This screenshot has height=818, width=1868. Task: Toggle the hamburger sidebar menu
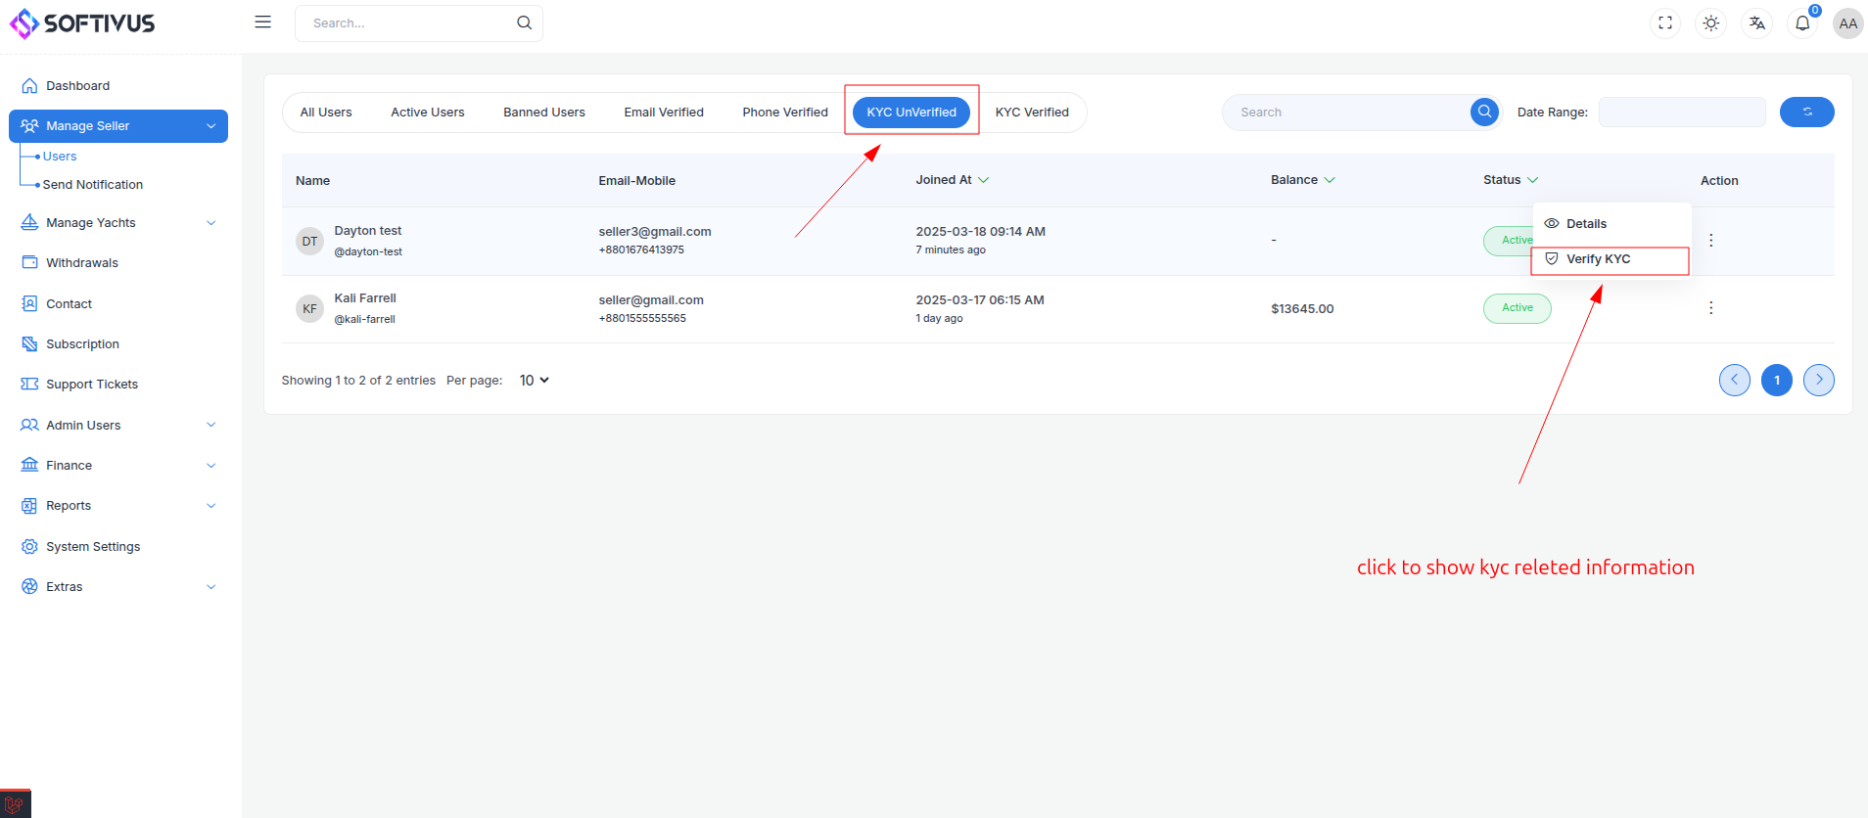[x=262, y=22]
